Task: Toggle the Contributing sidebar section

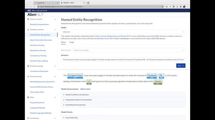Action: (x=55, y=118)
